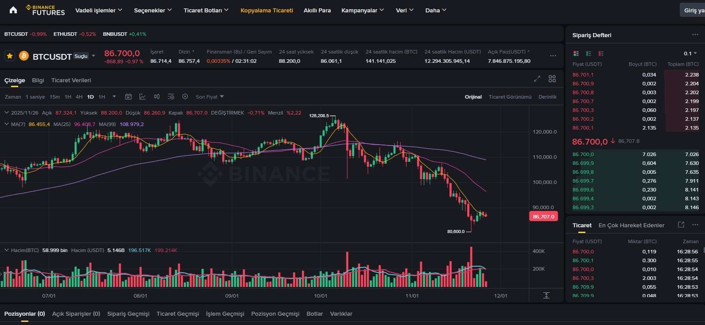This screenshot has width=705, height=325.
Task: Expand the Vadeli işlemler menu
Action: tap(99, 10)
